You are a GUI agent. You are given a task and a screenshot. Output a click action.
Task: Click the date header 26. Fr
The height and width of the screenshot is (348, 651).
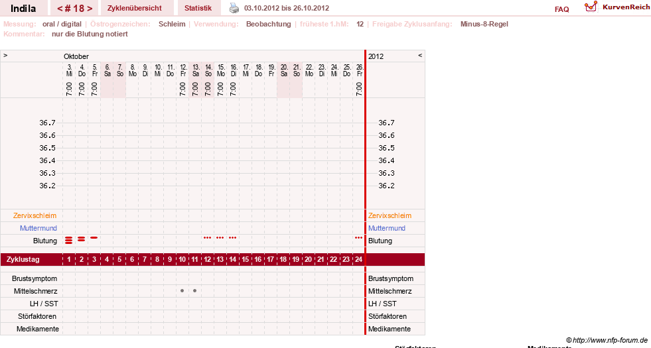coord(360,70)
